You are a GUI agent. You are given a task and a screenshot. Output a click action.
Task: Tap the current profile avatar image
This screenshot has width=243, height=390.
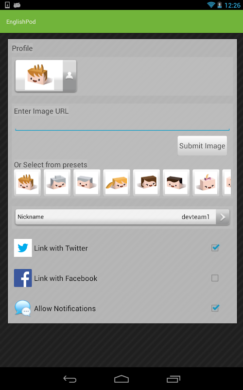(x=39, y=76)
